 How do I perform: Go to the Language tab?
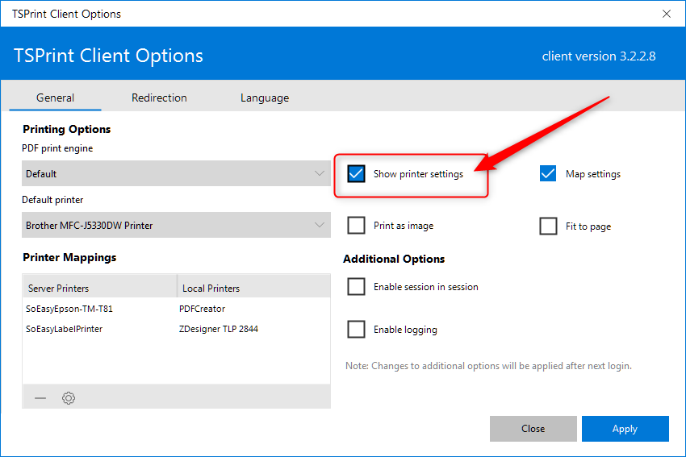[265, 98]
